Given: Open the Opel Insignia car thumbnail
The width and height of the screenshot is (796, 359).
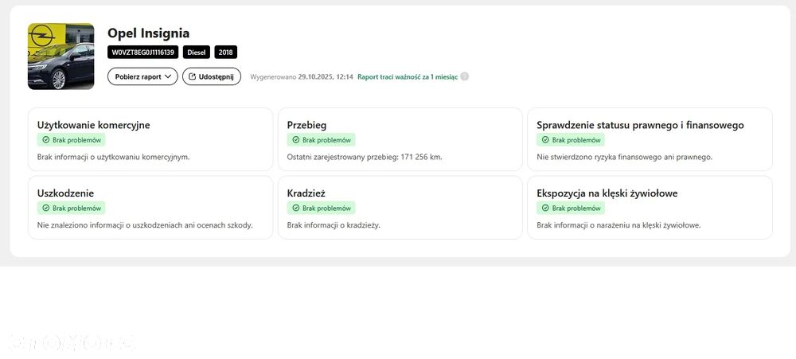Looking at the screenshot, I should (x=60, y=56).
